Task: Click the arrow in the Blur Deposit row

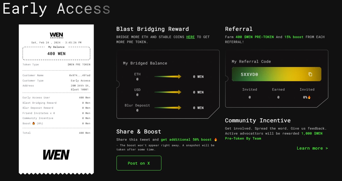Action: click(168, 108)
